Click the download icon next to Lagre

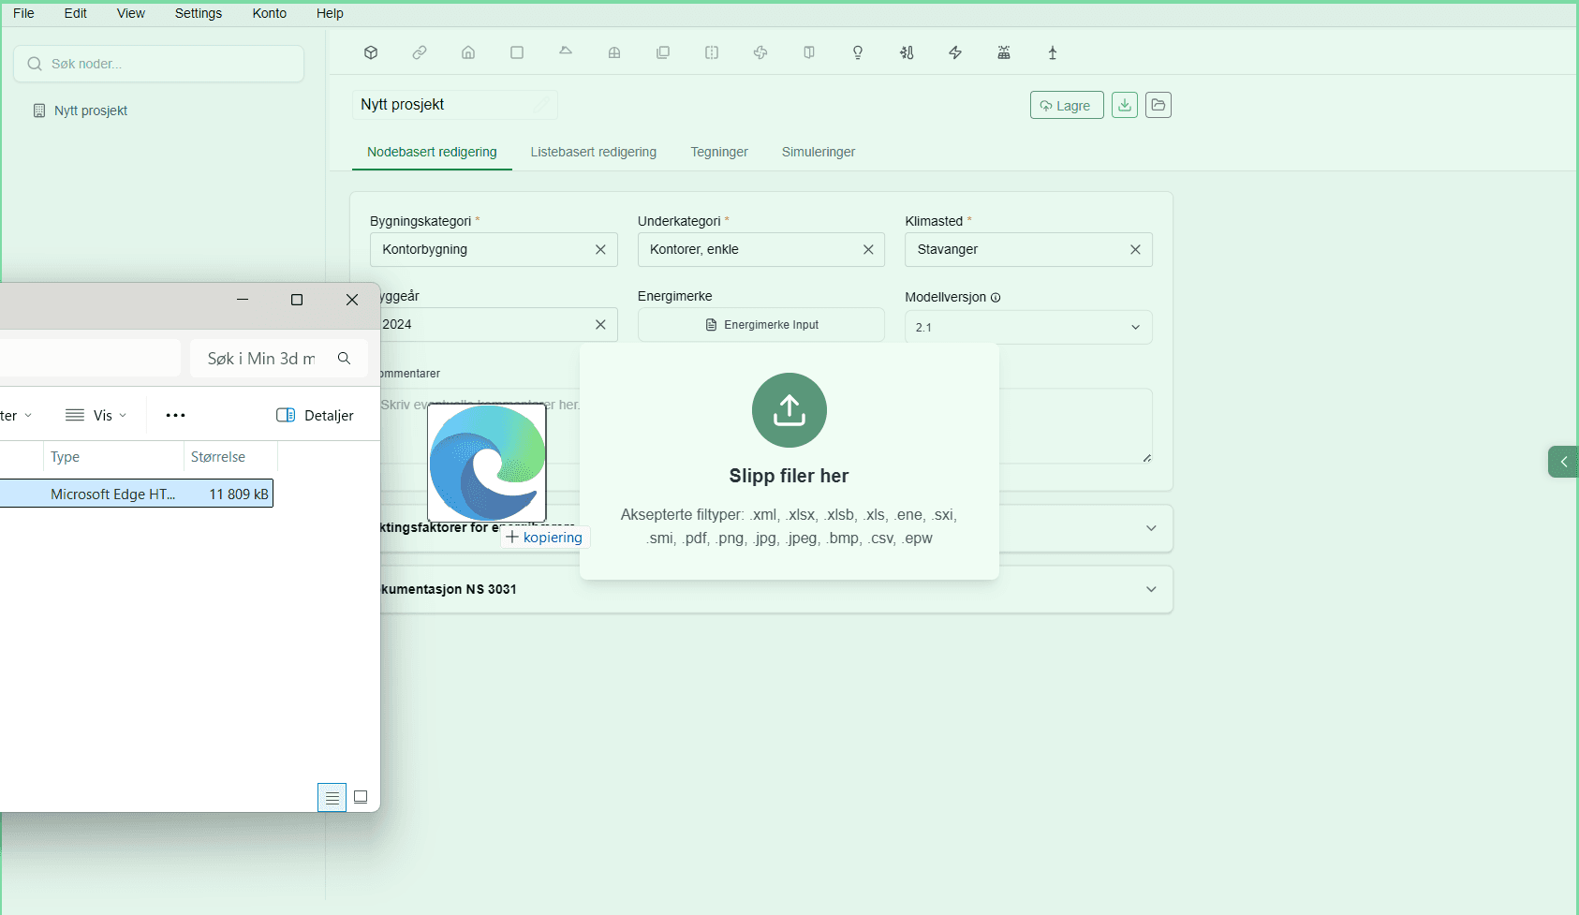click(1125, 105)
